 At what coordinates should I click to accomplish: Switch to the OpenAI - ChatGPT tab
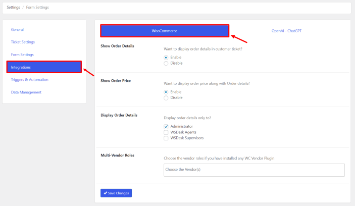(x=286, y=31)
